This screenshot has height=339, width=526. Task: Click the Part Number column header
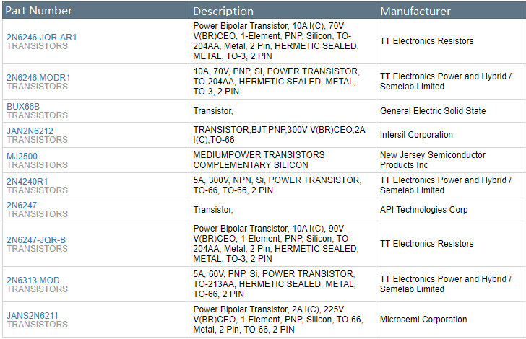coord(39,11)
